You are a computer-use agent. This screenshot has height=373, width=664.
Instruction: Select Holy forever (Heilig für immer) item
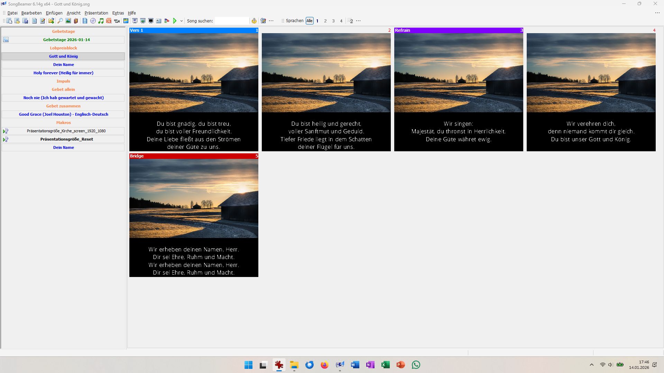(x=63, y=73)
